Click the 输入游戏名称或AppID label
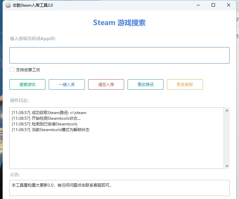Screen dimensions: 239x199 click(x=33, y=38)
